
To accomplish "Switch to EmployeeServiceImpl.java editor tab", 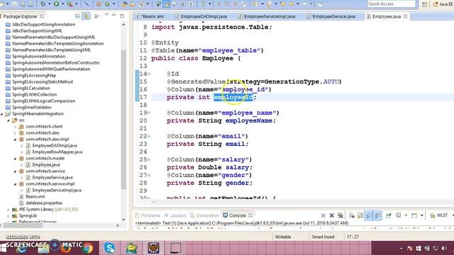I will click(267, 16).
